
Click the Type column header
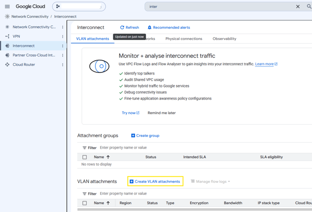tap(170, 203)
